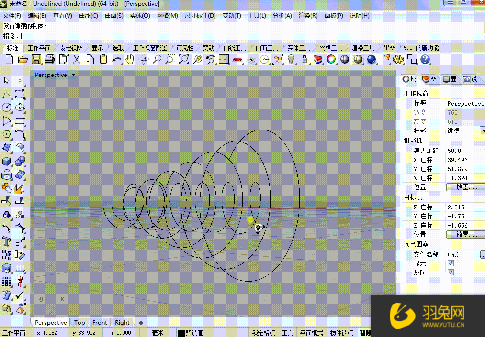Click the 工作平面 status bar label

14,333
